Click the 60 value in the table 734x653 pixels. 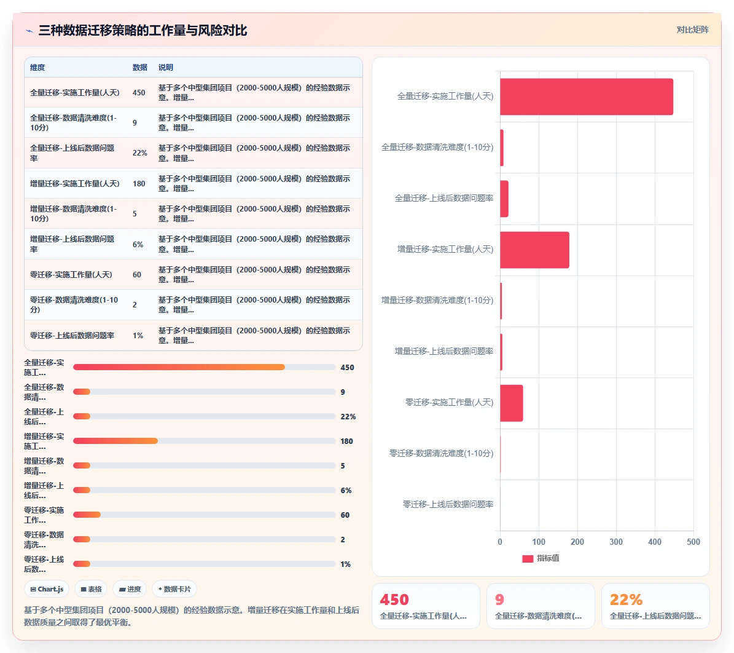pyautogui.click(x=137, y=275)
